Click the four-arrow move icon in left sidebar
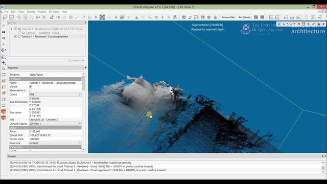The height and width of the screenshot is (184, 327). pyautogui.click(x=4, y=62)
